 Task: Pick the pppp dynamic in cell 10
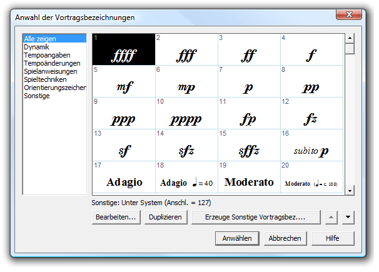186,113
